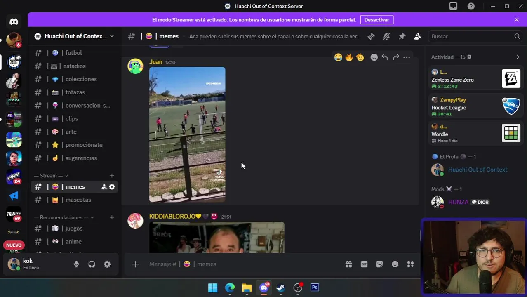Expand Huachi Out of Context server menu
The height and width of the screenshot is (297, 527).
(74, 36)
